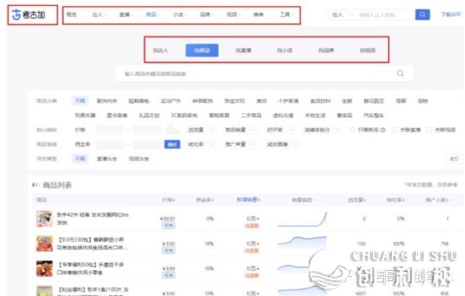Click the blue 确定 button
The image size is (465, 296).
(x=172, y=144)
